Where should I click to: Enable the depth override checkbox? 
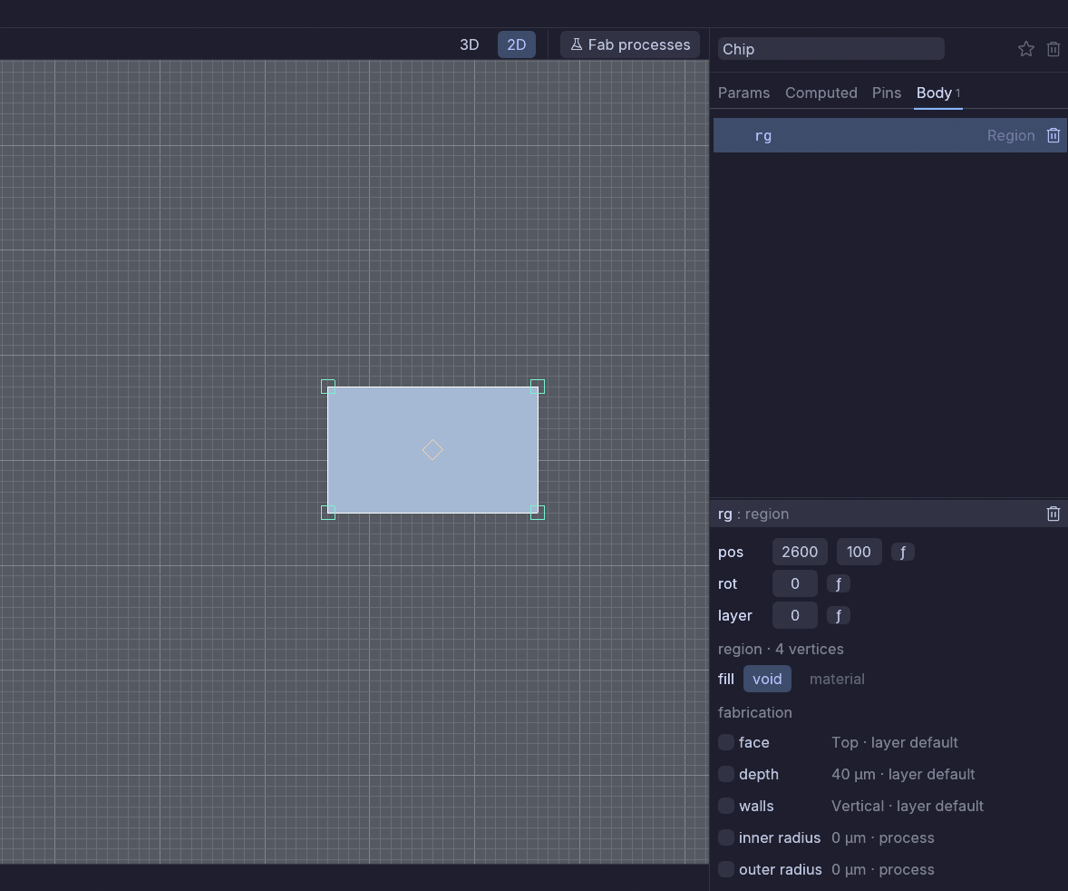726,774
